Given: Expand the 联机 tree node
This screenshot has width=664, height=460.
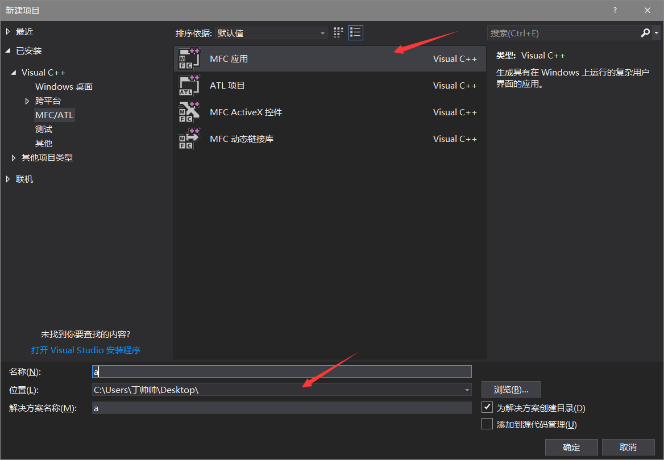Looking at the screenshot, I should click(8, 179).
